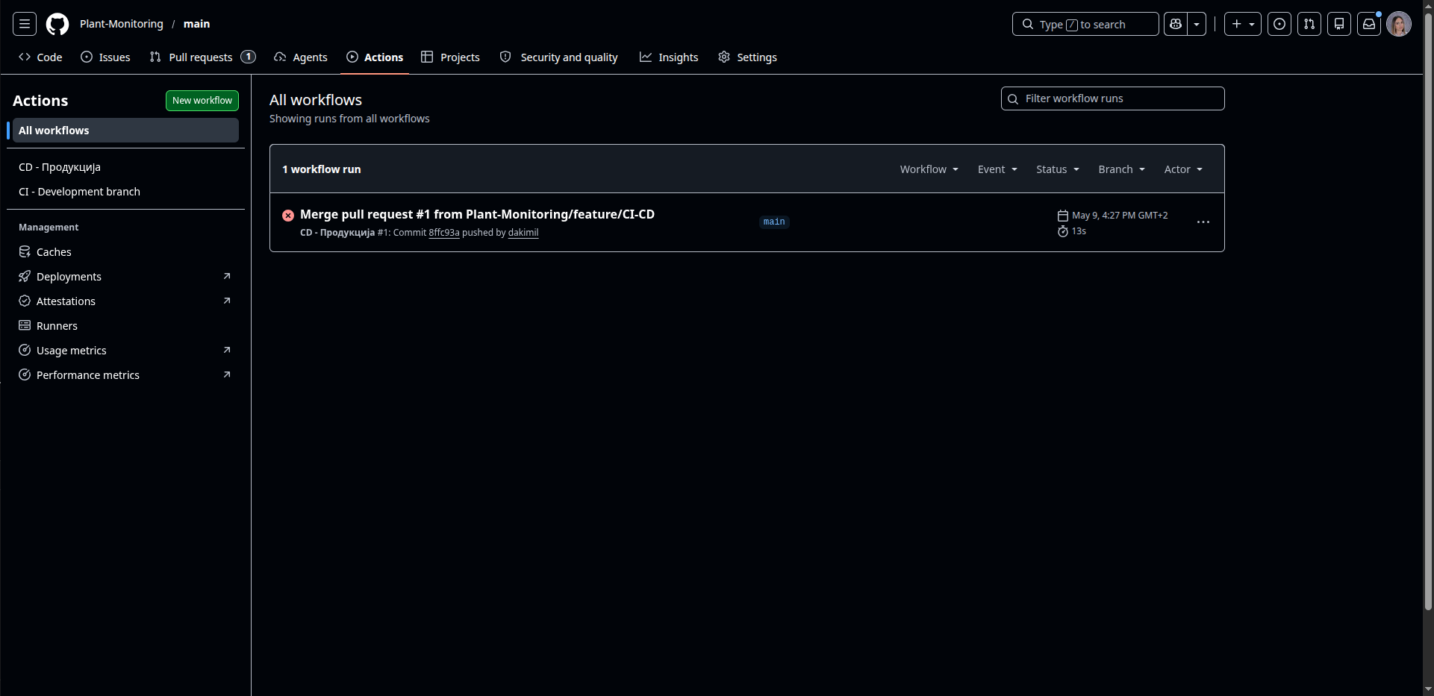Switch to the Code tab
This screenshot has height=696, width=1434.
tap(40, 57)
